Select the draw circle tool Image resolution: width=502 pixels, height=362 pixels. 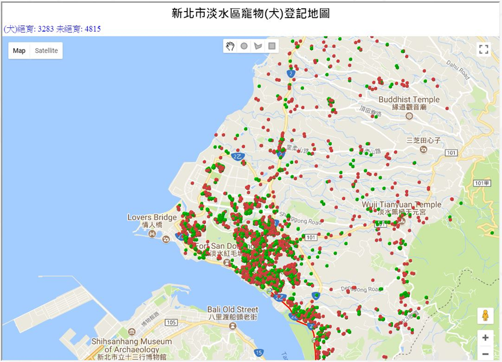click(244, 46)
